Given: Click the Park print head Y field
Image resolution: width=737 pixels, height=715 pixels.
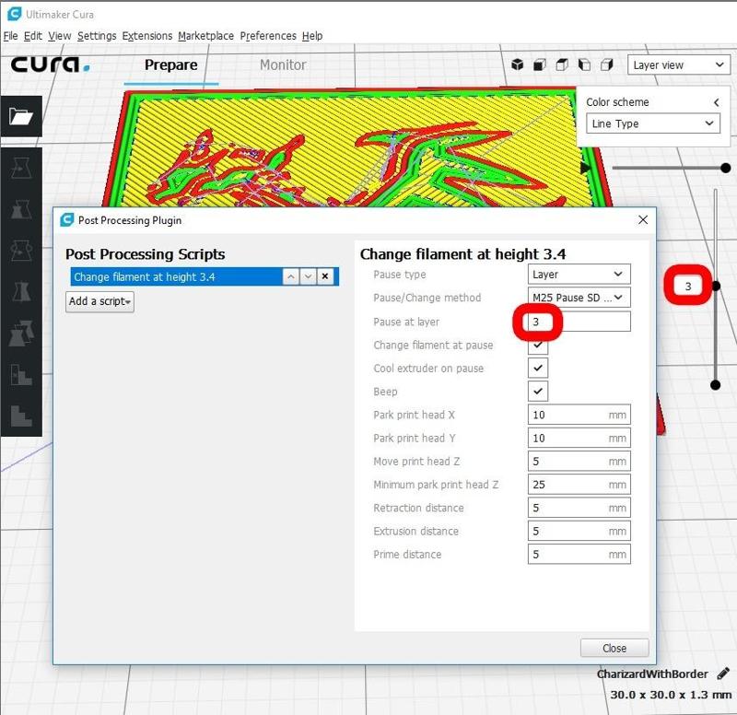Looking at the screenshot, I should pos(579,438).
